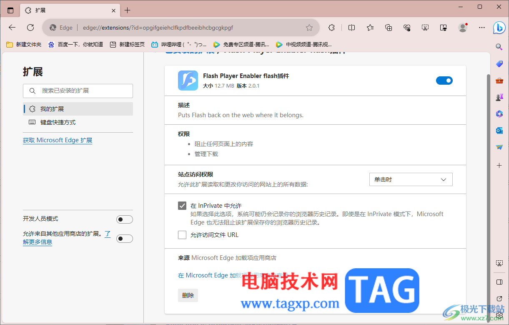Open sidebar Microsoft 365 icon

click(x=499, y=114)
